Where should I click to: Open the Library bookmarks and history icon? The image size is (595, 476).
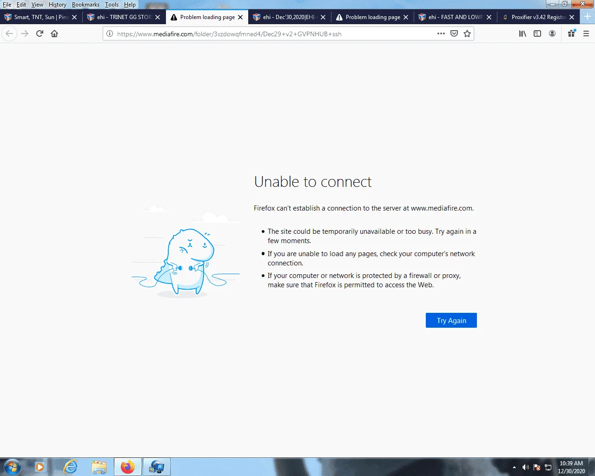coord(522,33)
